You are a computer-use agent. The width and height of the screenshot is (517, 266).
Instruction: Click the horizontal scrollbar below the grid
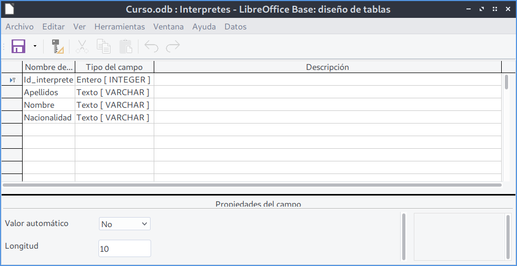pyautogui.click(x=252, y=185)
